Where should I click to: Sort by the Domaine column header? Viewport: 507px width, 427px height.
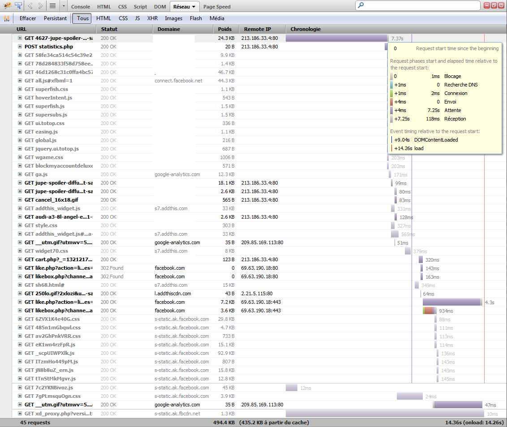click(183, 29)
